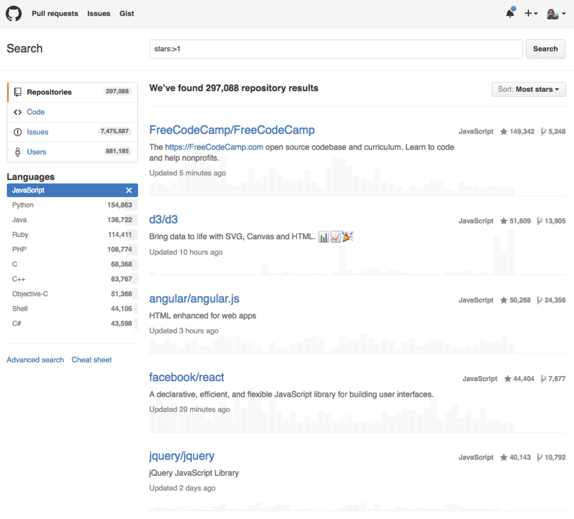Open the Advanced search link
The image size is (574, 519).
click(x=35, y=360)
